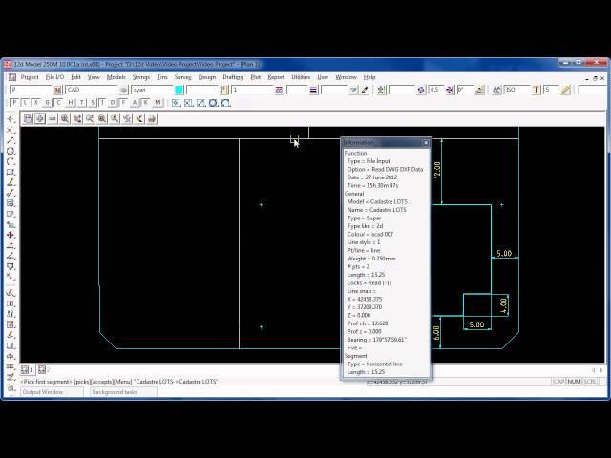Click the CAD model name field
The width and height of the screenshot is (611, 458).
click(x=92, y=90)
